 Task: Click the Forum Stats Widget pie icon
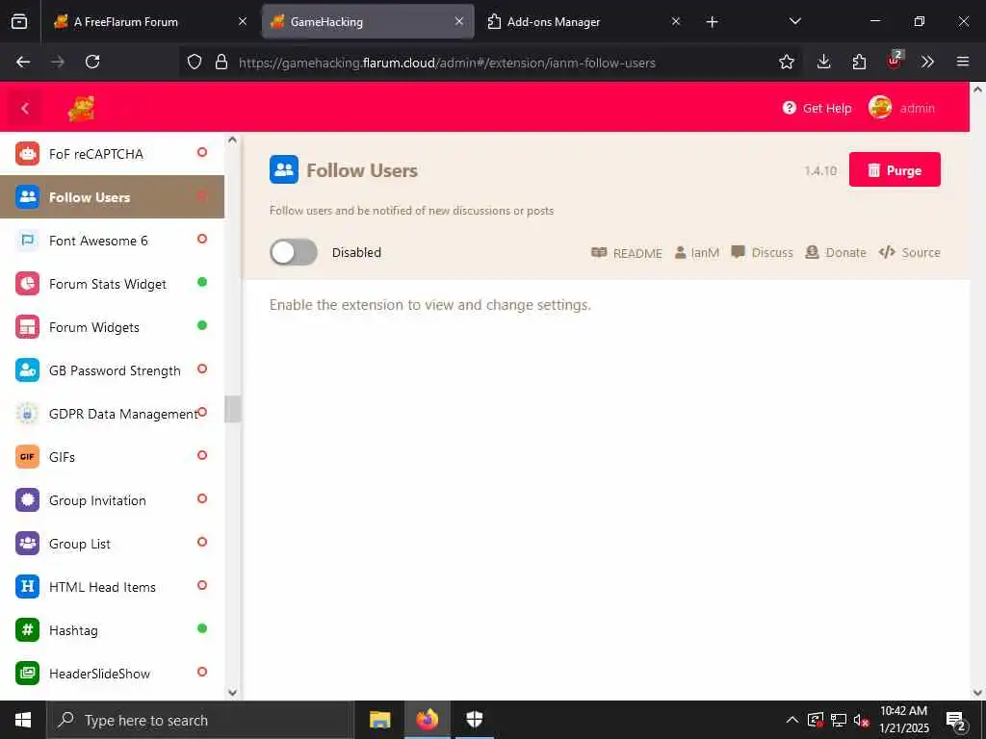pos(27,284)
